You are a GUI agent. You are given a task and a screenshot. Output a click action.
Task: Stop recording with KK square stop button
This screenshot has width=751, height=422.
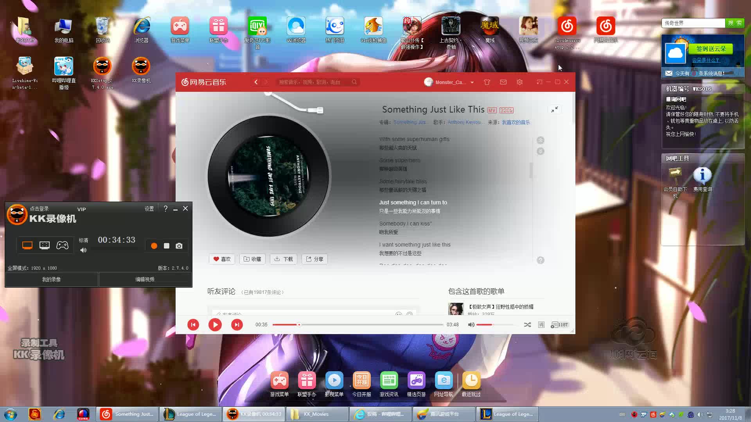(167, 246)
